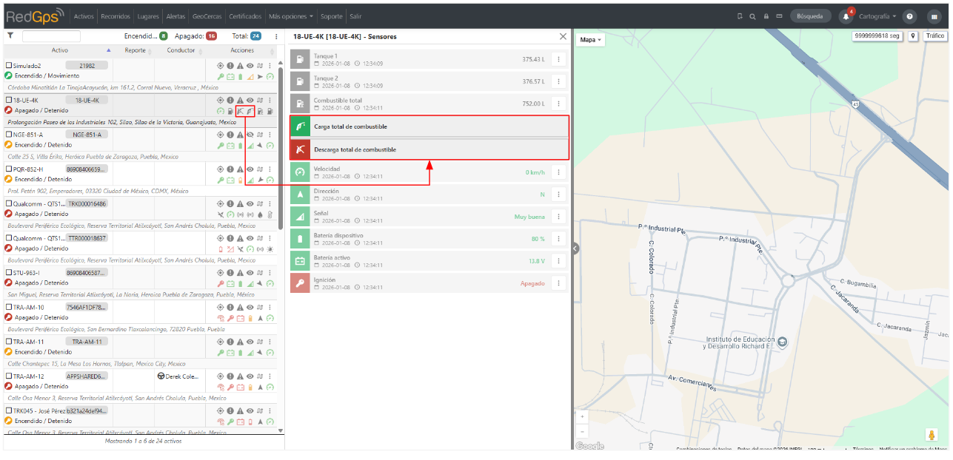Check the NGE-851-A asset checkbox

tap(9, 135)
